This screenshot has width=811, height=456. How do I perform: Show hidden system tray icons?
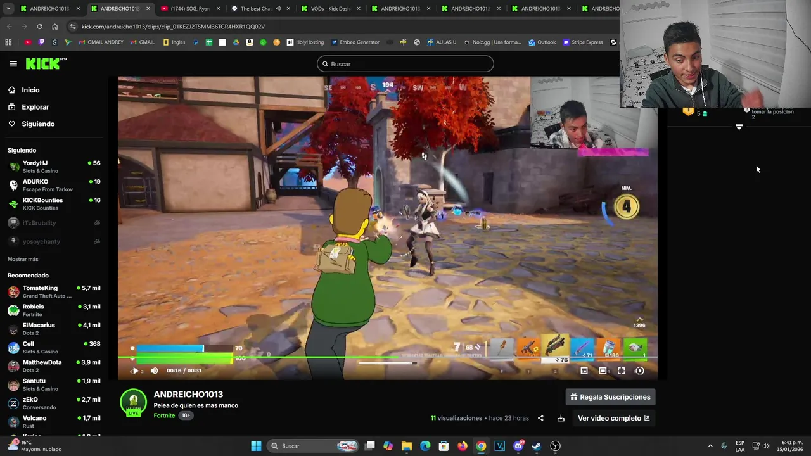pyautogui.click(x=710, y=446)
